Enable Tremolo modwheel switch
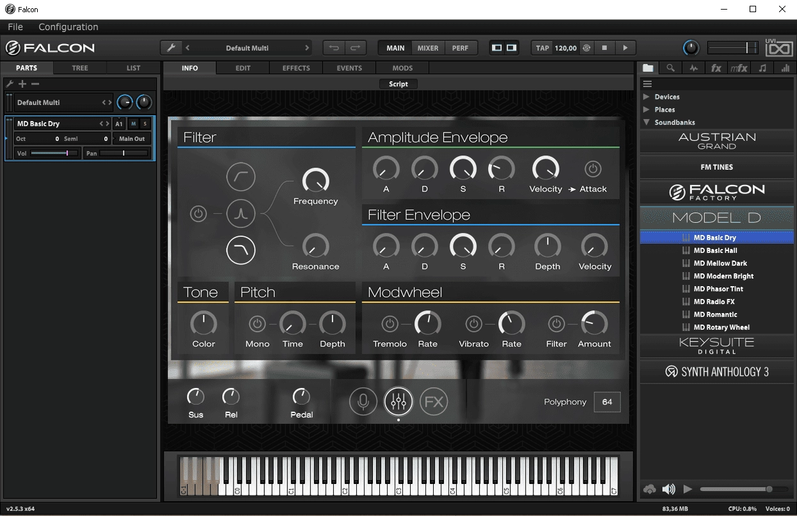 point(390,324)
